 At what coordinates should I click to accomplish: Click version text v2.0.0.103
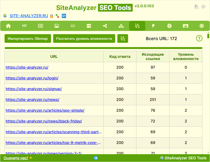[144, 6]
